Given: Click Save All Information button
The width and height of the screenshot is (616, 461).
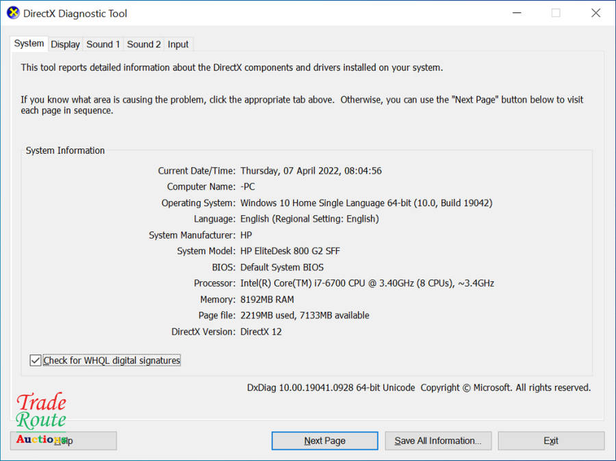Looking at the screenshot, I should pyautogui.click(x=438, y=441).
